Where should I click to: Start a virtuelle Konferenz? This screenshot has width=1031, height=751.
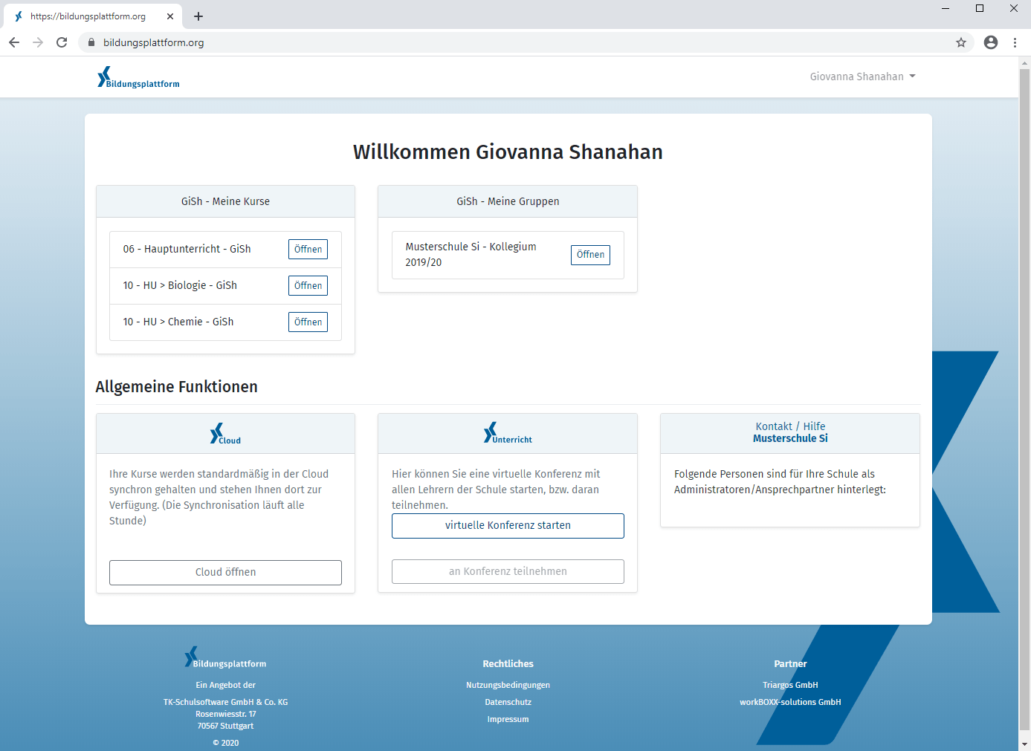(507, 525)
